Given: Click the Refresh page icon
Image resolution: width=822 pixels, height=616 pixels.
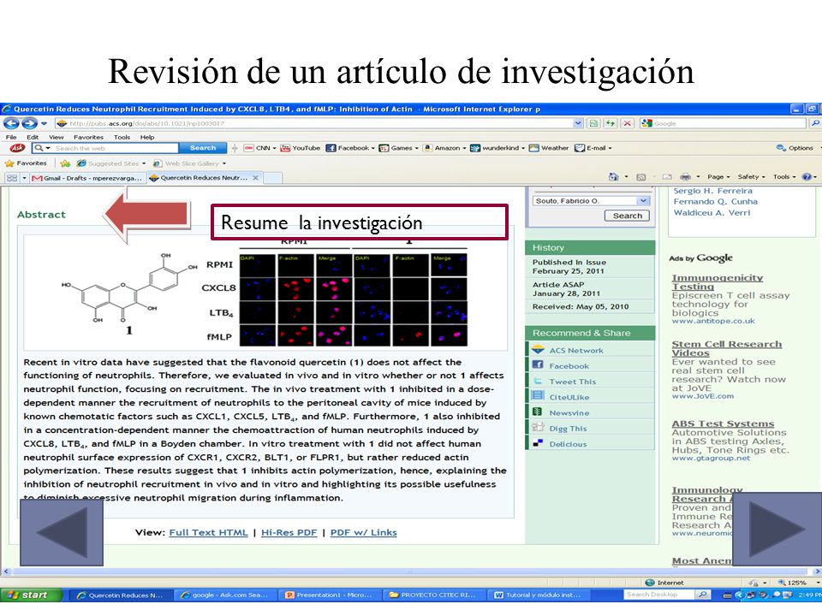Looking at the screenshot, I should click(x=611, y=123).
